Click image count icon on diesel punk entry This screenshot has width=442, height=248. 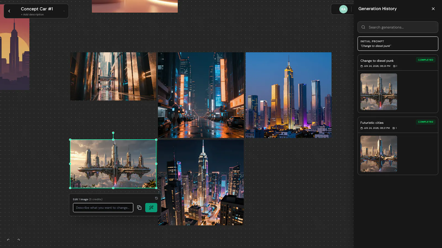coord(394,66)
